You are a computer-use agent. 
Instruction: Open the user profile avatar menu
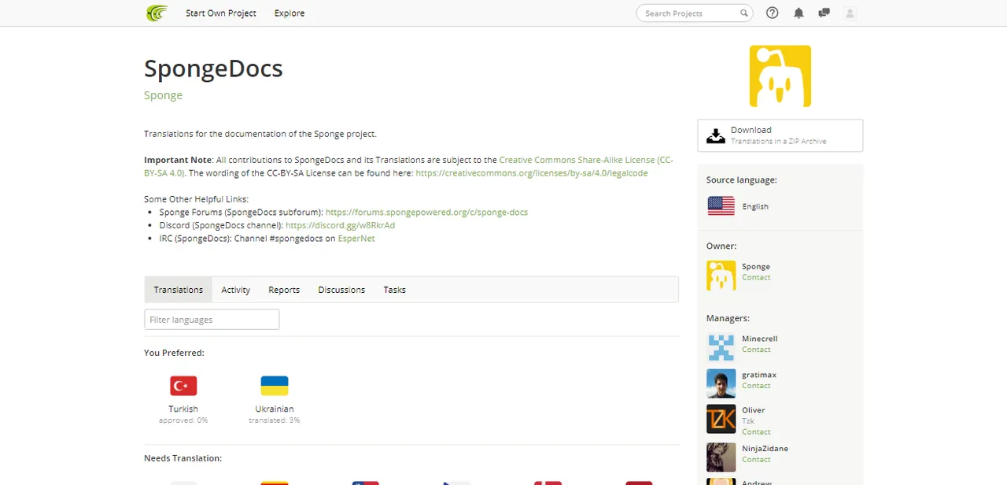pos(850,13)
